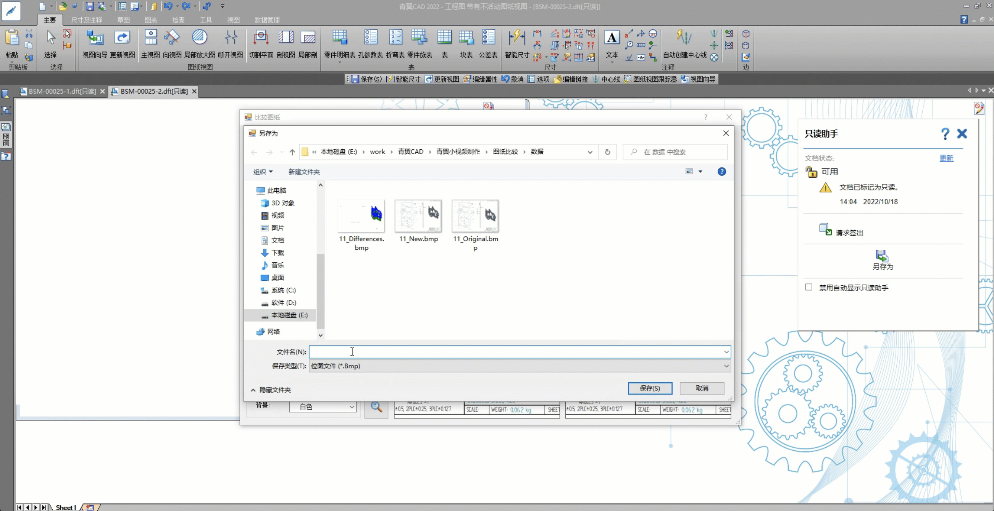Image resolution: width=994 pixels, height=511 pixels.
Task: Click the 更新视图 ribbon icon
Action: [x=122, y=44]
